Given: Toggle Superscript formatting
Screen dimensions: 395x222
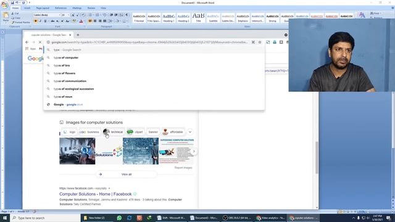Looking at the screenshot, I should (62, 21).
